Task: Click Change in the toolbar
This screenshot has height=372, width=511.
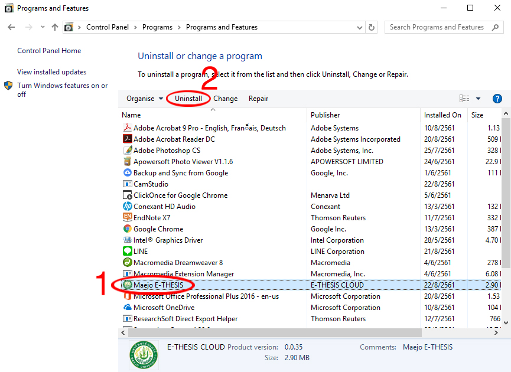Action: point(226,99)
